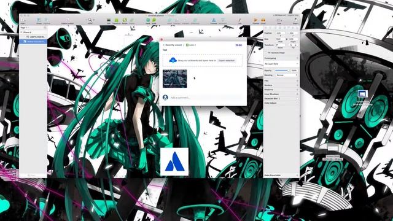393x221 pixels.
Task: Add a fill via Fills section button
Action: click(x=297, y=81)
